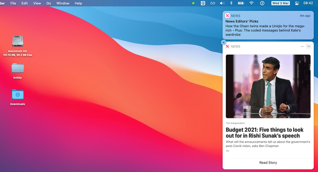The image size is (318, 172).
Task: Open the Edit menu
Action: click(x=25, y=3)
